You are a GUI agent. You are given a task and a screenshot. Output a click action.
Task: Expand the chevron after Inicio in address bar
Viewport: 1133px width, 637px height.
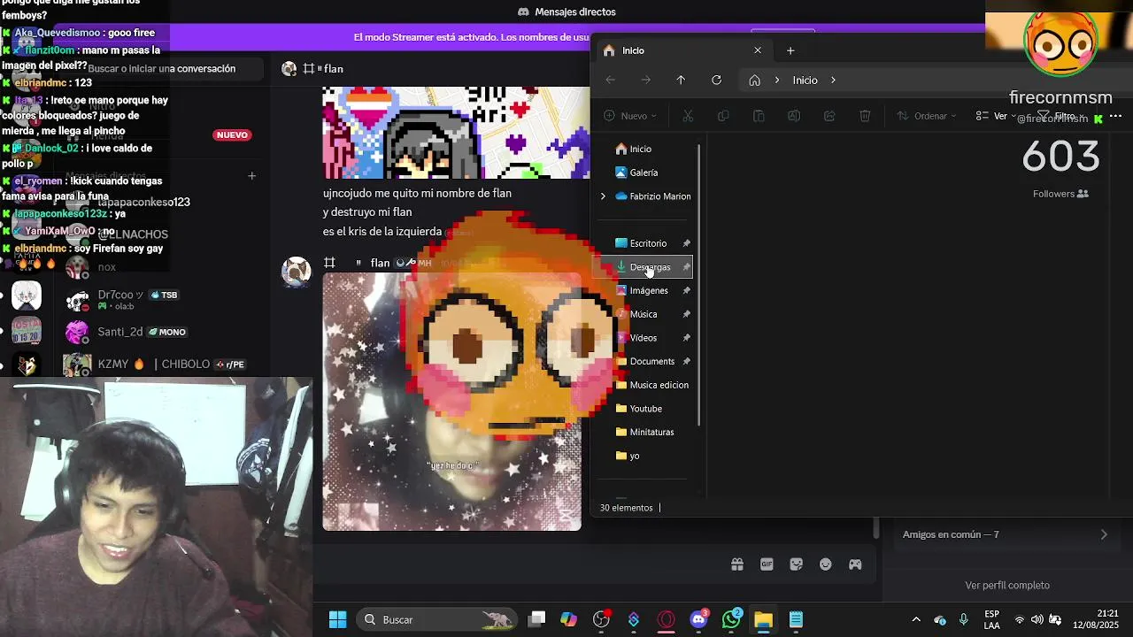833,80
